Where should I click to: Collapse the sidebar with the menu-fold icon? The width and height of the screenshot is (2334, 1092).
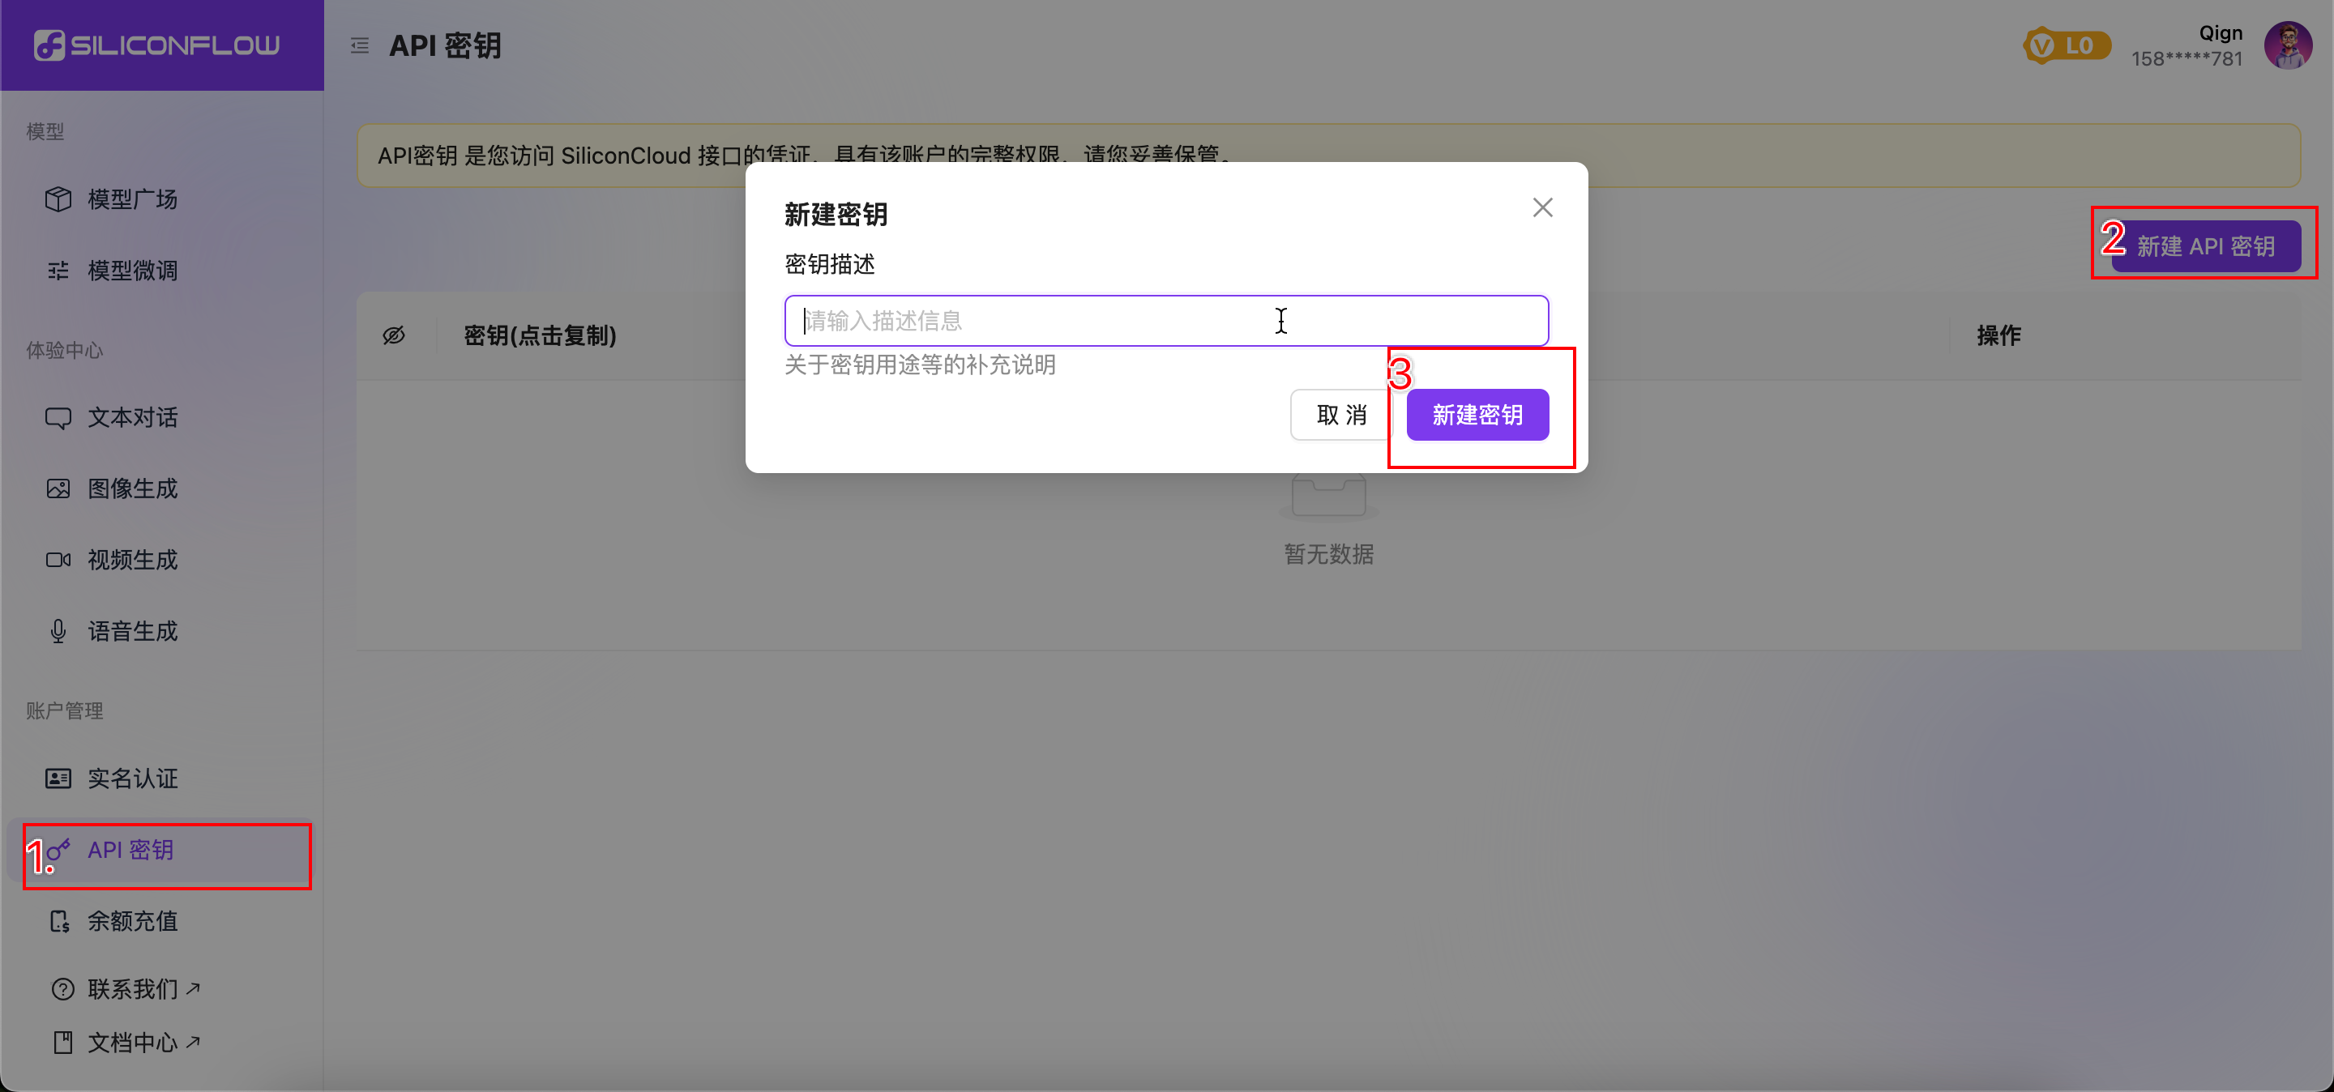click(x=360, y=45)
